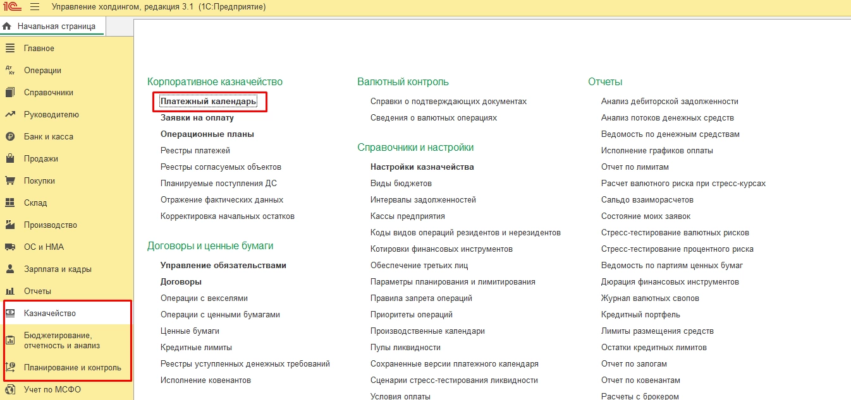The image size is (851, 400).
Task: Open Настройки казначейства
Action: pyautogui.click(x=422, y=167)
